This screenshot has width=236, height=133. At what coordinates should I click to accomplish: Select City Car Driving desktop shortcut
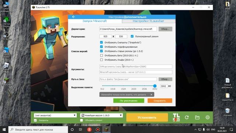click(6, 23)
